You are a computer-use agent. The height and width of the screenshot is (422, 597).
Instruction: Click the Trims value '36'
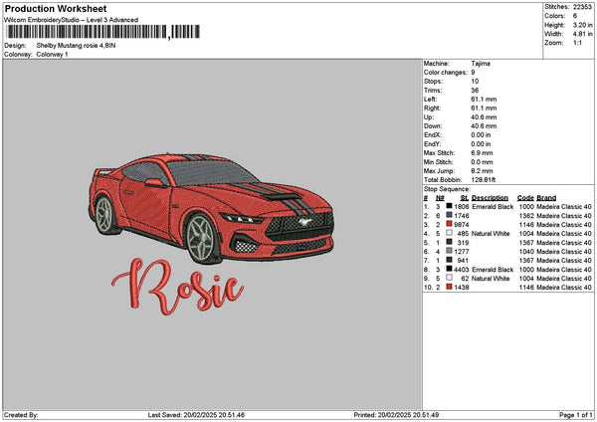pyautogui.click(x=475, y=91)
